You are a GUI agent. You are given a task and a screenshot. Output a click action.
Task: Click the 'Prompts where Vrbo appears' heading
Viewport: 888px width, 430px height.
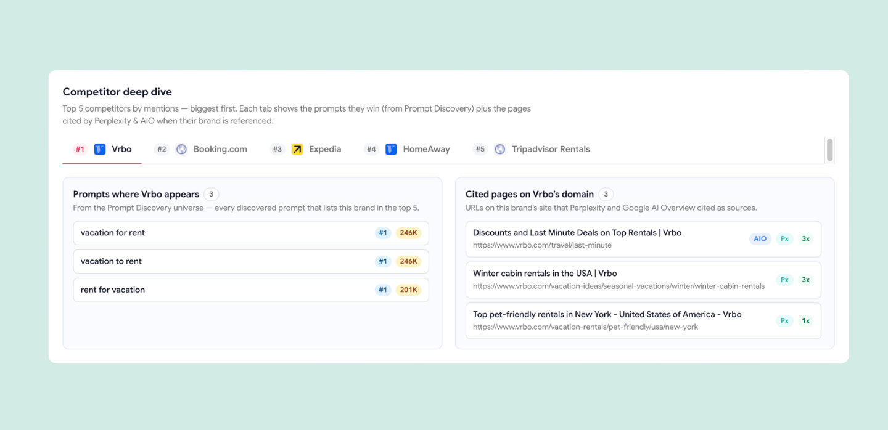point(136,194)
